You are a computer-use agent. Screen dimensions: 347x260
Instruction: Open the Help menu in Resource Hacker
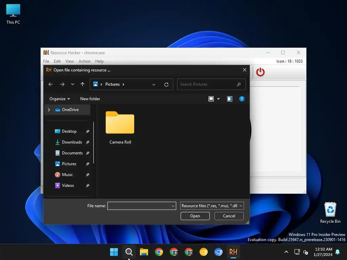coord(99,61)
